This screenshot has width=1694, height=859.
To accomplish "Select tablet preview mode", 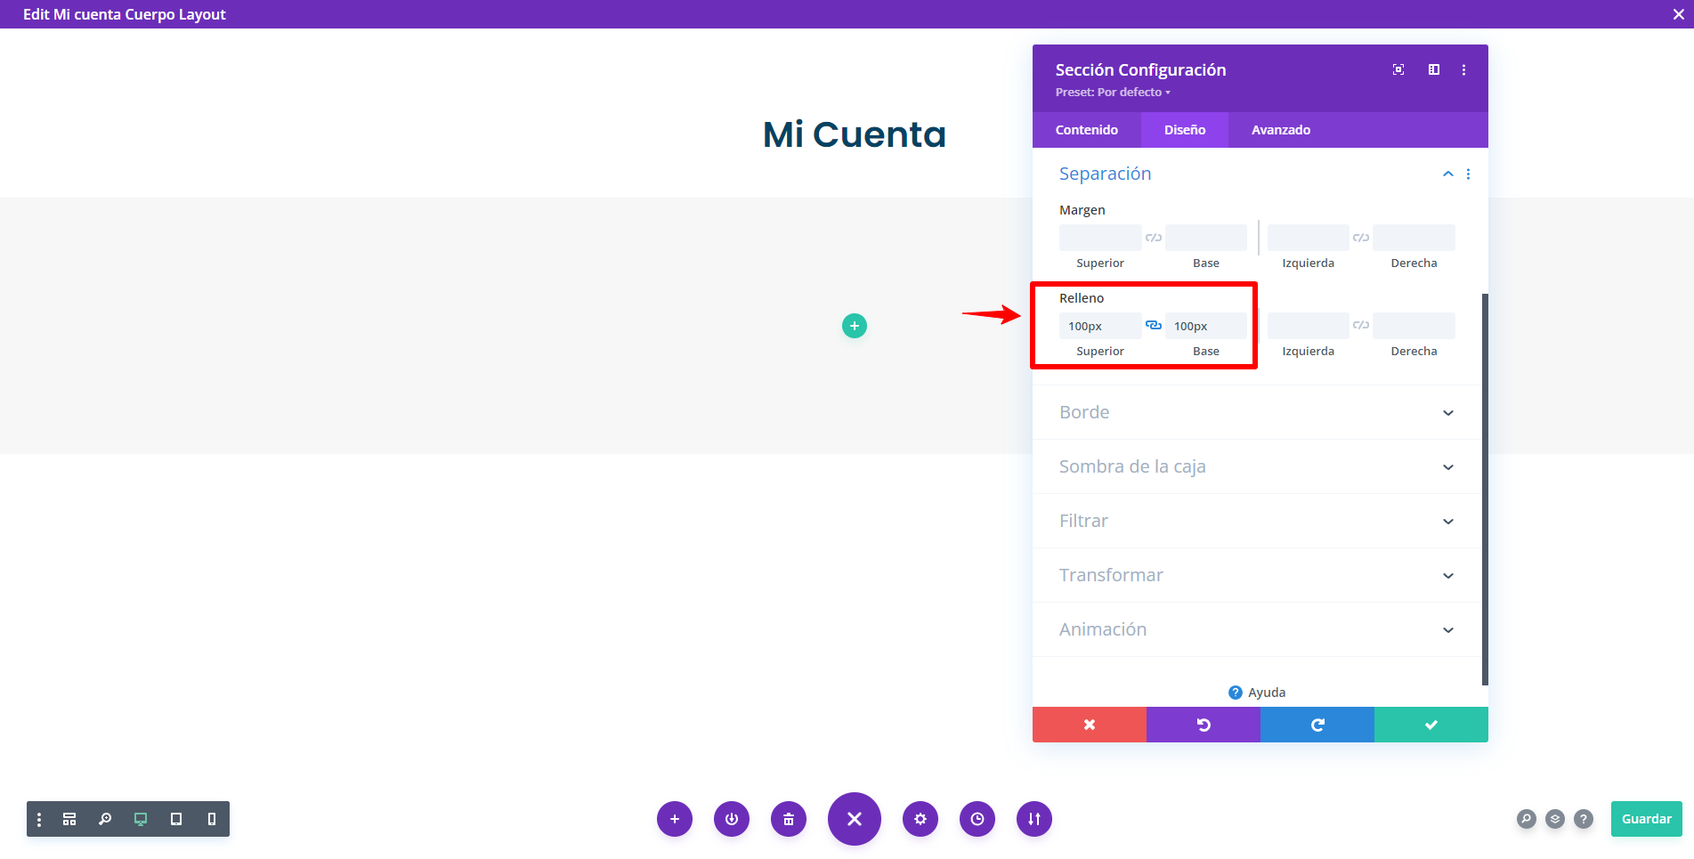I will click(176, 819).
